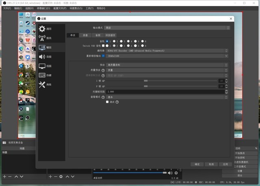Screen dimensions: 260x186
Task: Open the 预设 dropdown showing 高质量录制
Action: point(167,65)
